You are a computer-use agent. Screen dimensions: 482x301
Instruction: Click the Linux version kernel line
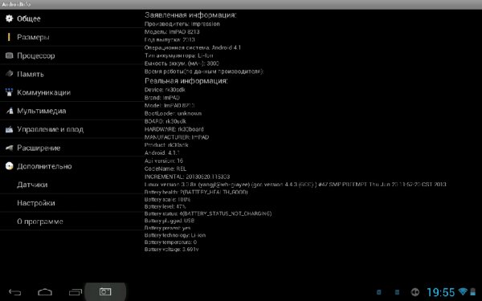click(295, 185)
